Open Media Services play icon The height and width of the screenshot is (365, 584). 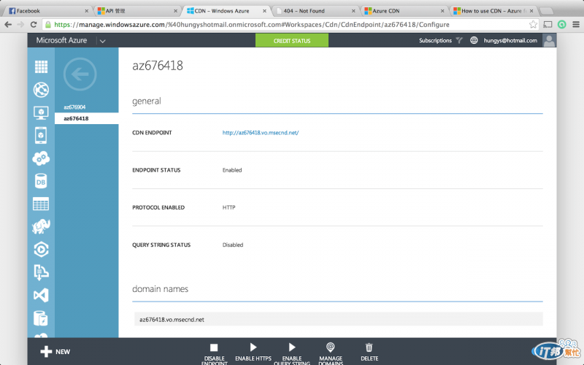pos(41,250)
